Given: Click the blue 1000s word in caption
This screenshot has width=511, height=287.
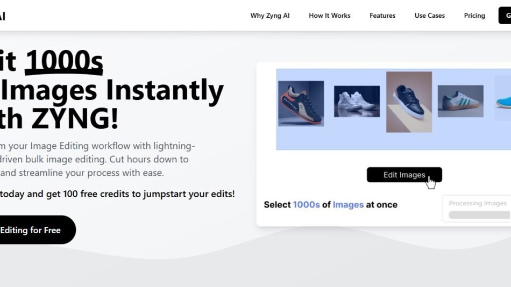Looking at the screenshot, I should (306, 205).
